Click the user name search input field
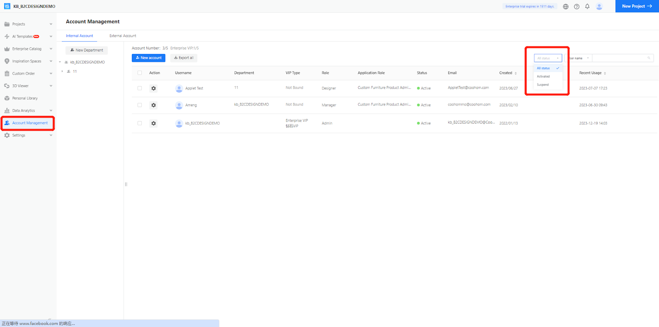 619,58
